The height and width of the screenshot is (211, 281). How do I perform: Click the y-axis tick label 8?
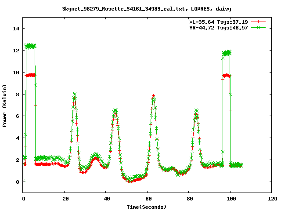18,94
